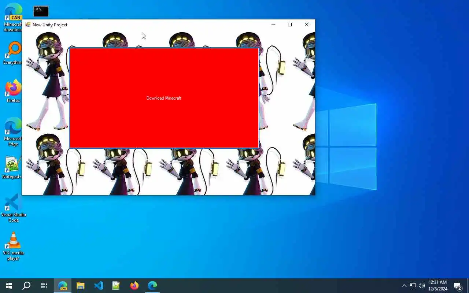Click the New Unity Project window icon

pos(28,25)
